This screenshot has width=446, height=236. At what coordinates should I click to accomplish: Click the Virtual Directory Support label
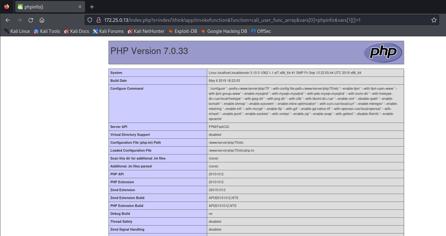click(130, 135)
